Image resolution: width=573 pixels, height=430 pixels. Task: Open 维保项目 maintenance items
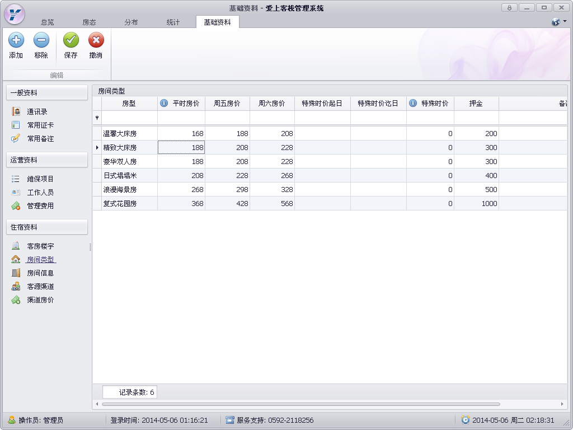point(40,179)
